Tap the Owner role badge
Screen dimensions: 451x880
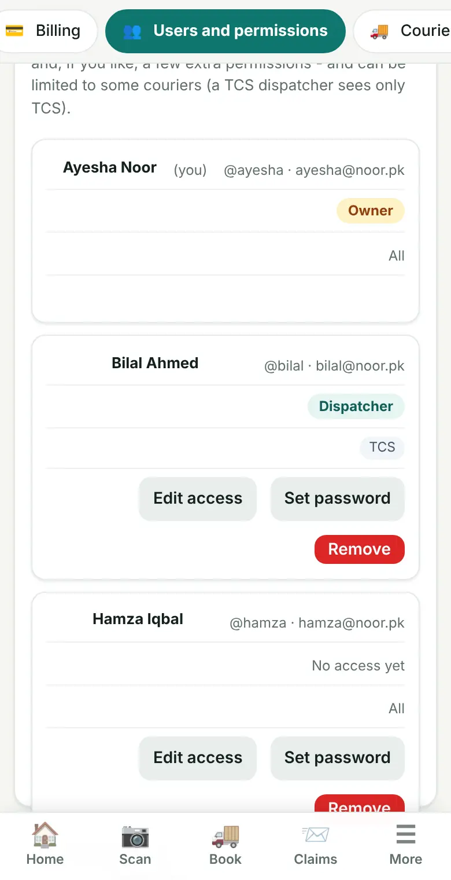pos(371,211)
